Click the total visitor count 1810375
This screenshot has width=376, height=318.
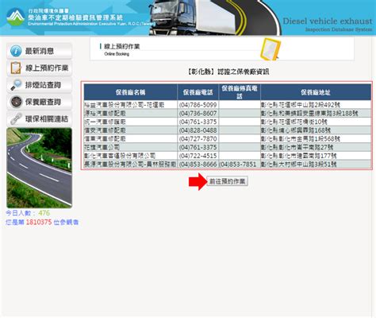[x=39, y=222]
